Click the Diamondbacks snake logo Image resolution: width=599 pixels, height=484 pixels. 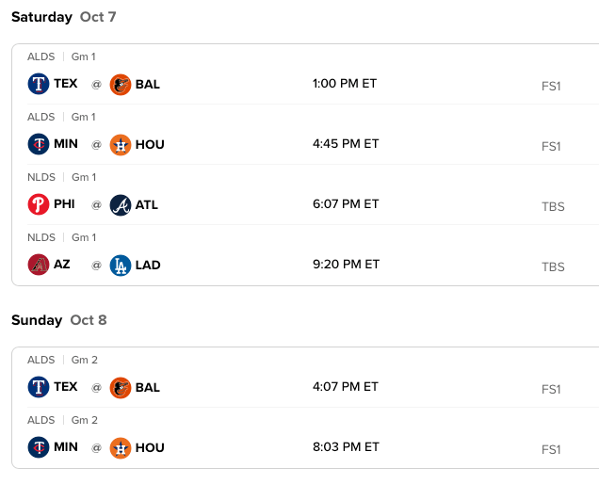tap(38, 265)
